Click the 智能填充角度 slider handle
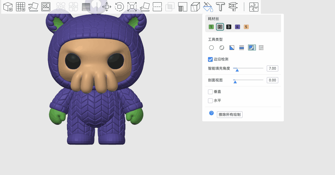 [237, 70]
